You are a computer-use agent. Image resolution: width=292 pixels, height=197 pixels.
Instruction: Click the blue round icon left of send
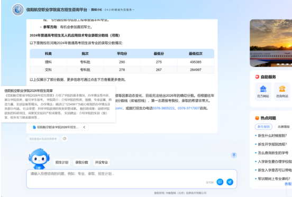point(220,182)
